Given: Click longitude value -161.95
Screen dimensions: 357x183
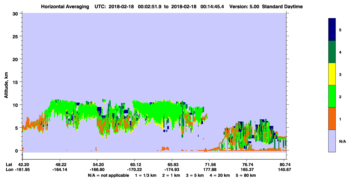Looking at the screenshot, I should [x=23, y=170].
